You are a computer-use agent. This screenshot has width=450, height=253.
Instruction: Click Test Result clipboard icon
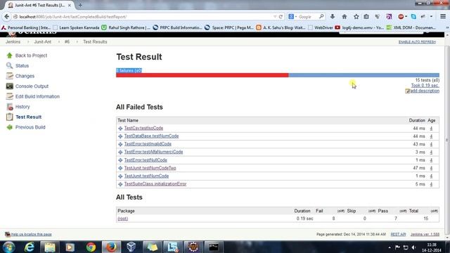(9, 117)
